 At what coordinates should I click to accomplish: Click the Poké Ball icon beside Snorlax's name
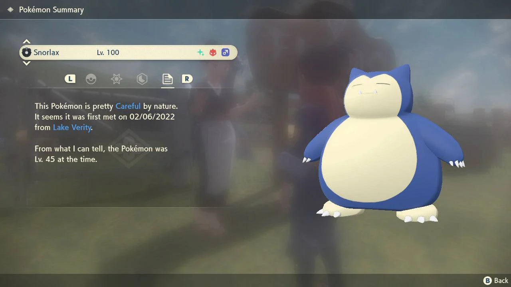[x=27, y=52]
